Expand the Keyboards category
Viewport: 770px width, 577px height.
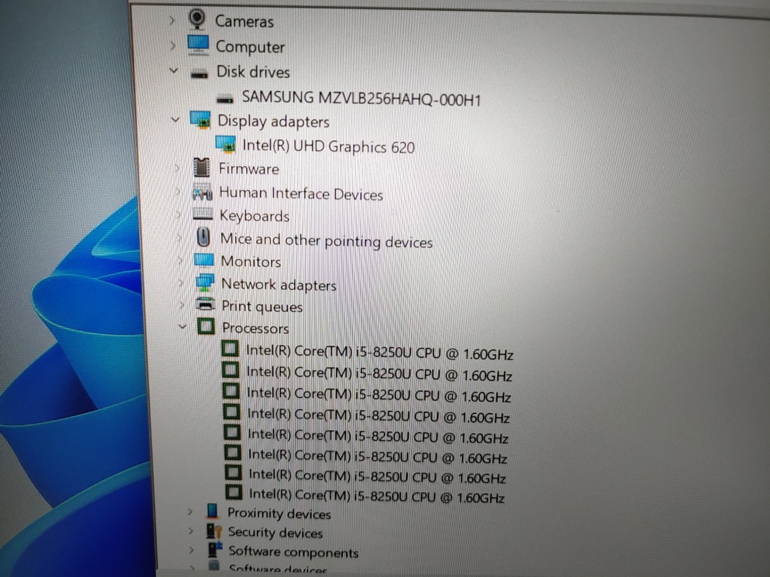(179, 215)
